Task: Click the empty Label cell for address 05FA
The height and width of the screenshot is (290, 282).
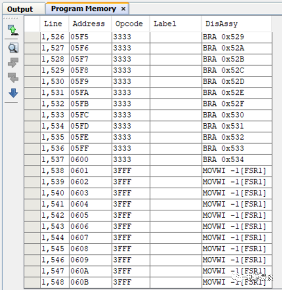Action: 175,93
